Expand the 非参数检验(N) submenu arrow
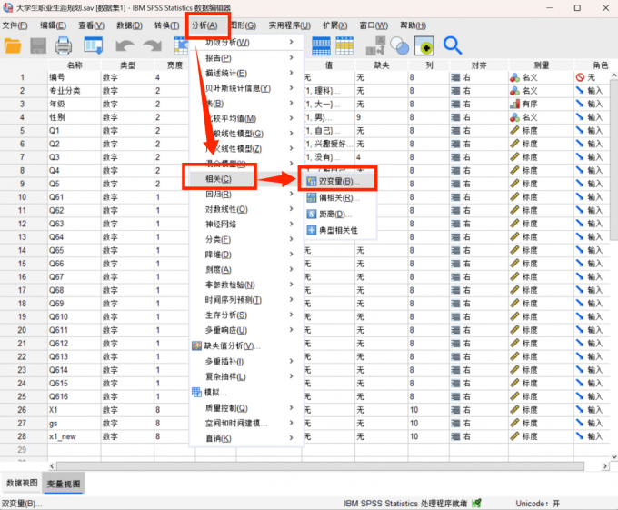The image size is (618, 510). point(291,285)
